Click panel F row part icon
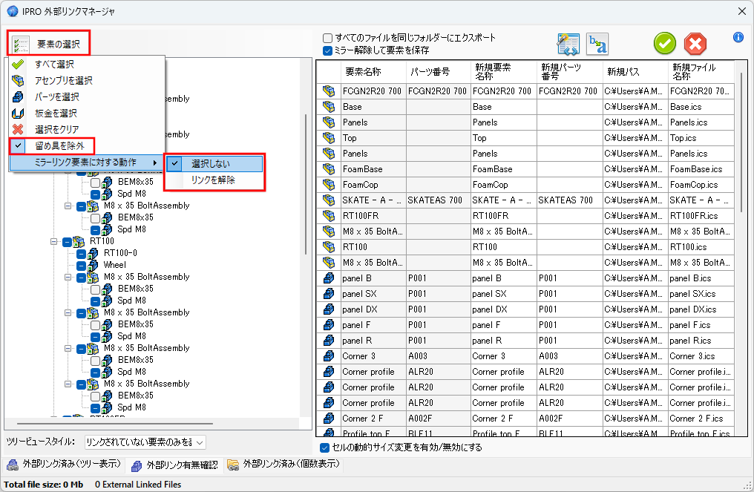This screenshot has height=492, width=754. (x=329, y=325)
